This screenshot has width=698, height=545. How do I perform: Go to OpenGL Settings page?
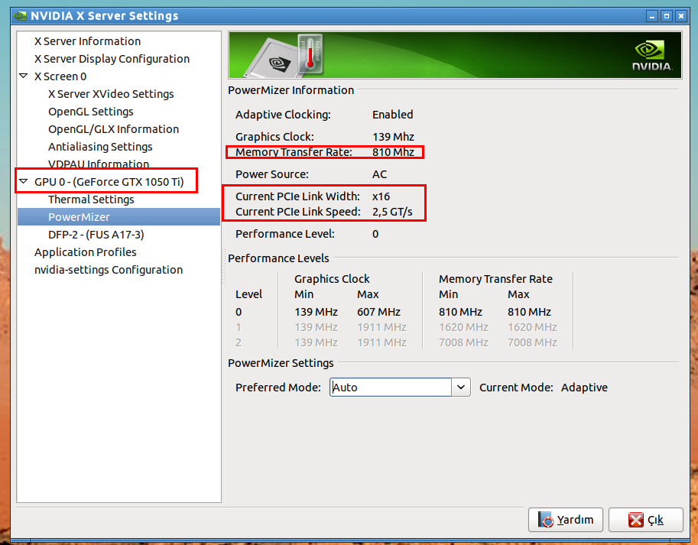pos(91,112)
